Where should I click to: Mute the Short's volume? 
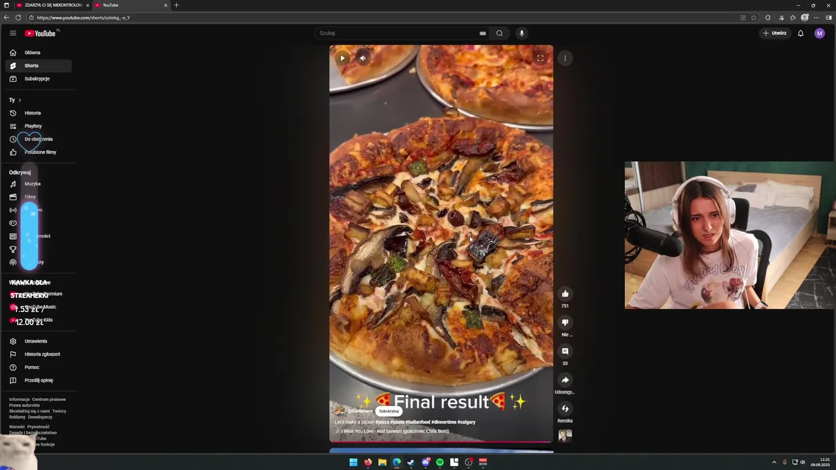[362, 58]
